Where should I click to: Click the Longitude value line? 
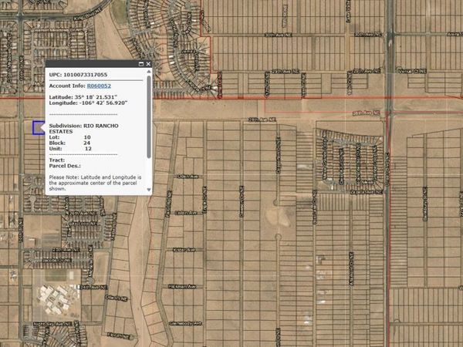pyautogui.click(x=88, y=103)
